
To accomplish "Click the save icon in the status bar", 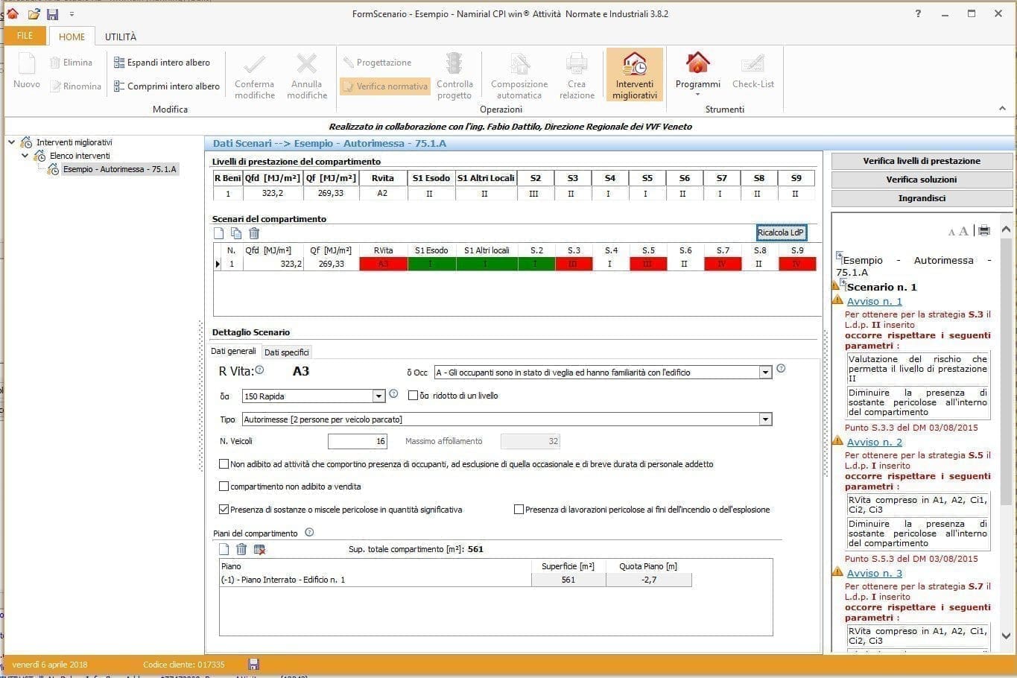I will pos(253,664).
